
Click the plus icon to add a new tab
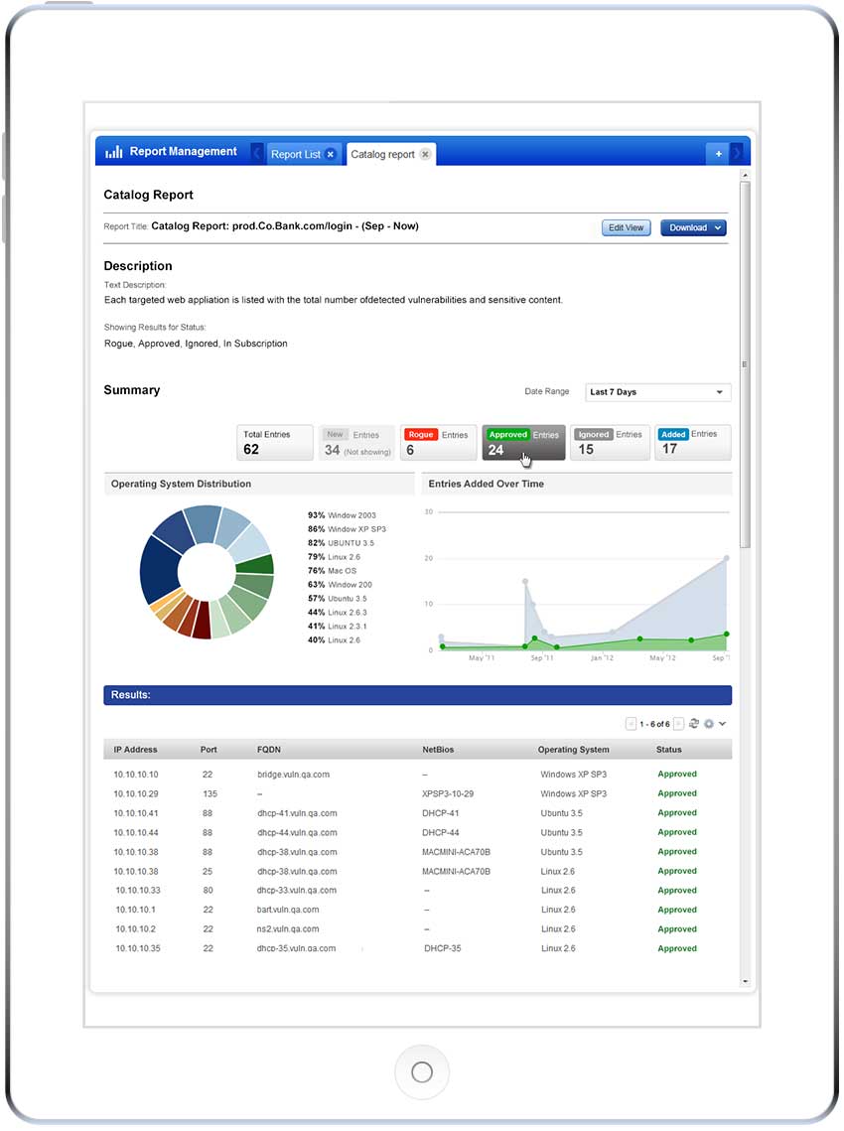[718, 154]
